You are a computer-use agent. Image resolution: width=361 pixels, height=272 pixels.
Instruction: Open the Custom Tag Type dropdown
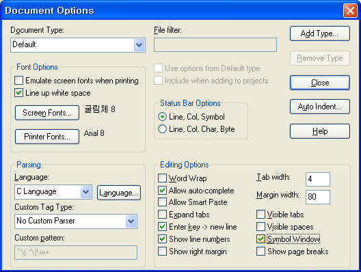[x=131, y=221]
